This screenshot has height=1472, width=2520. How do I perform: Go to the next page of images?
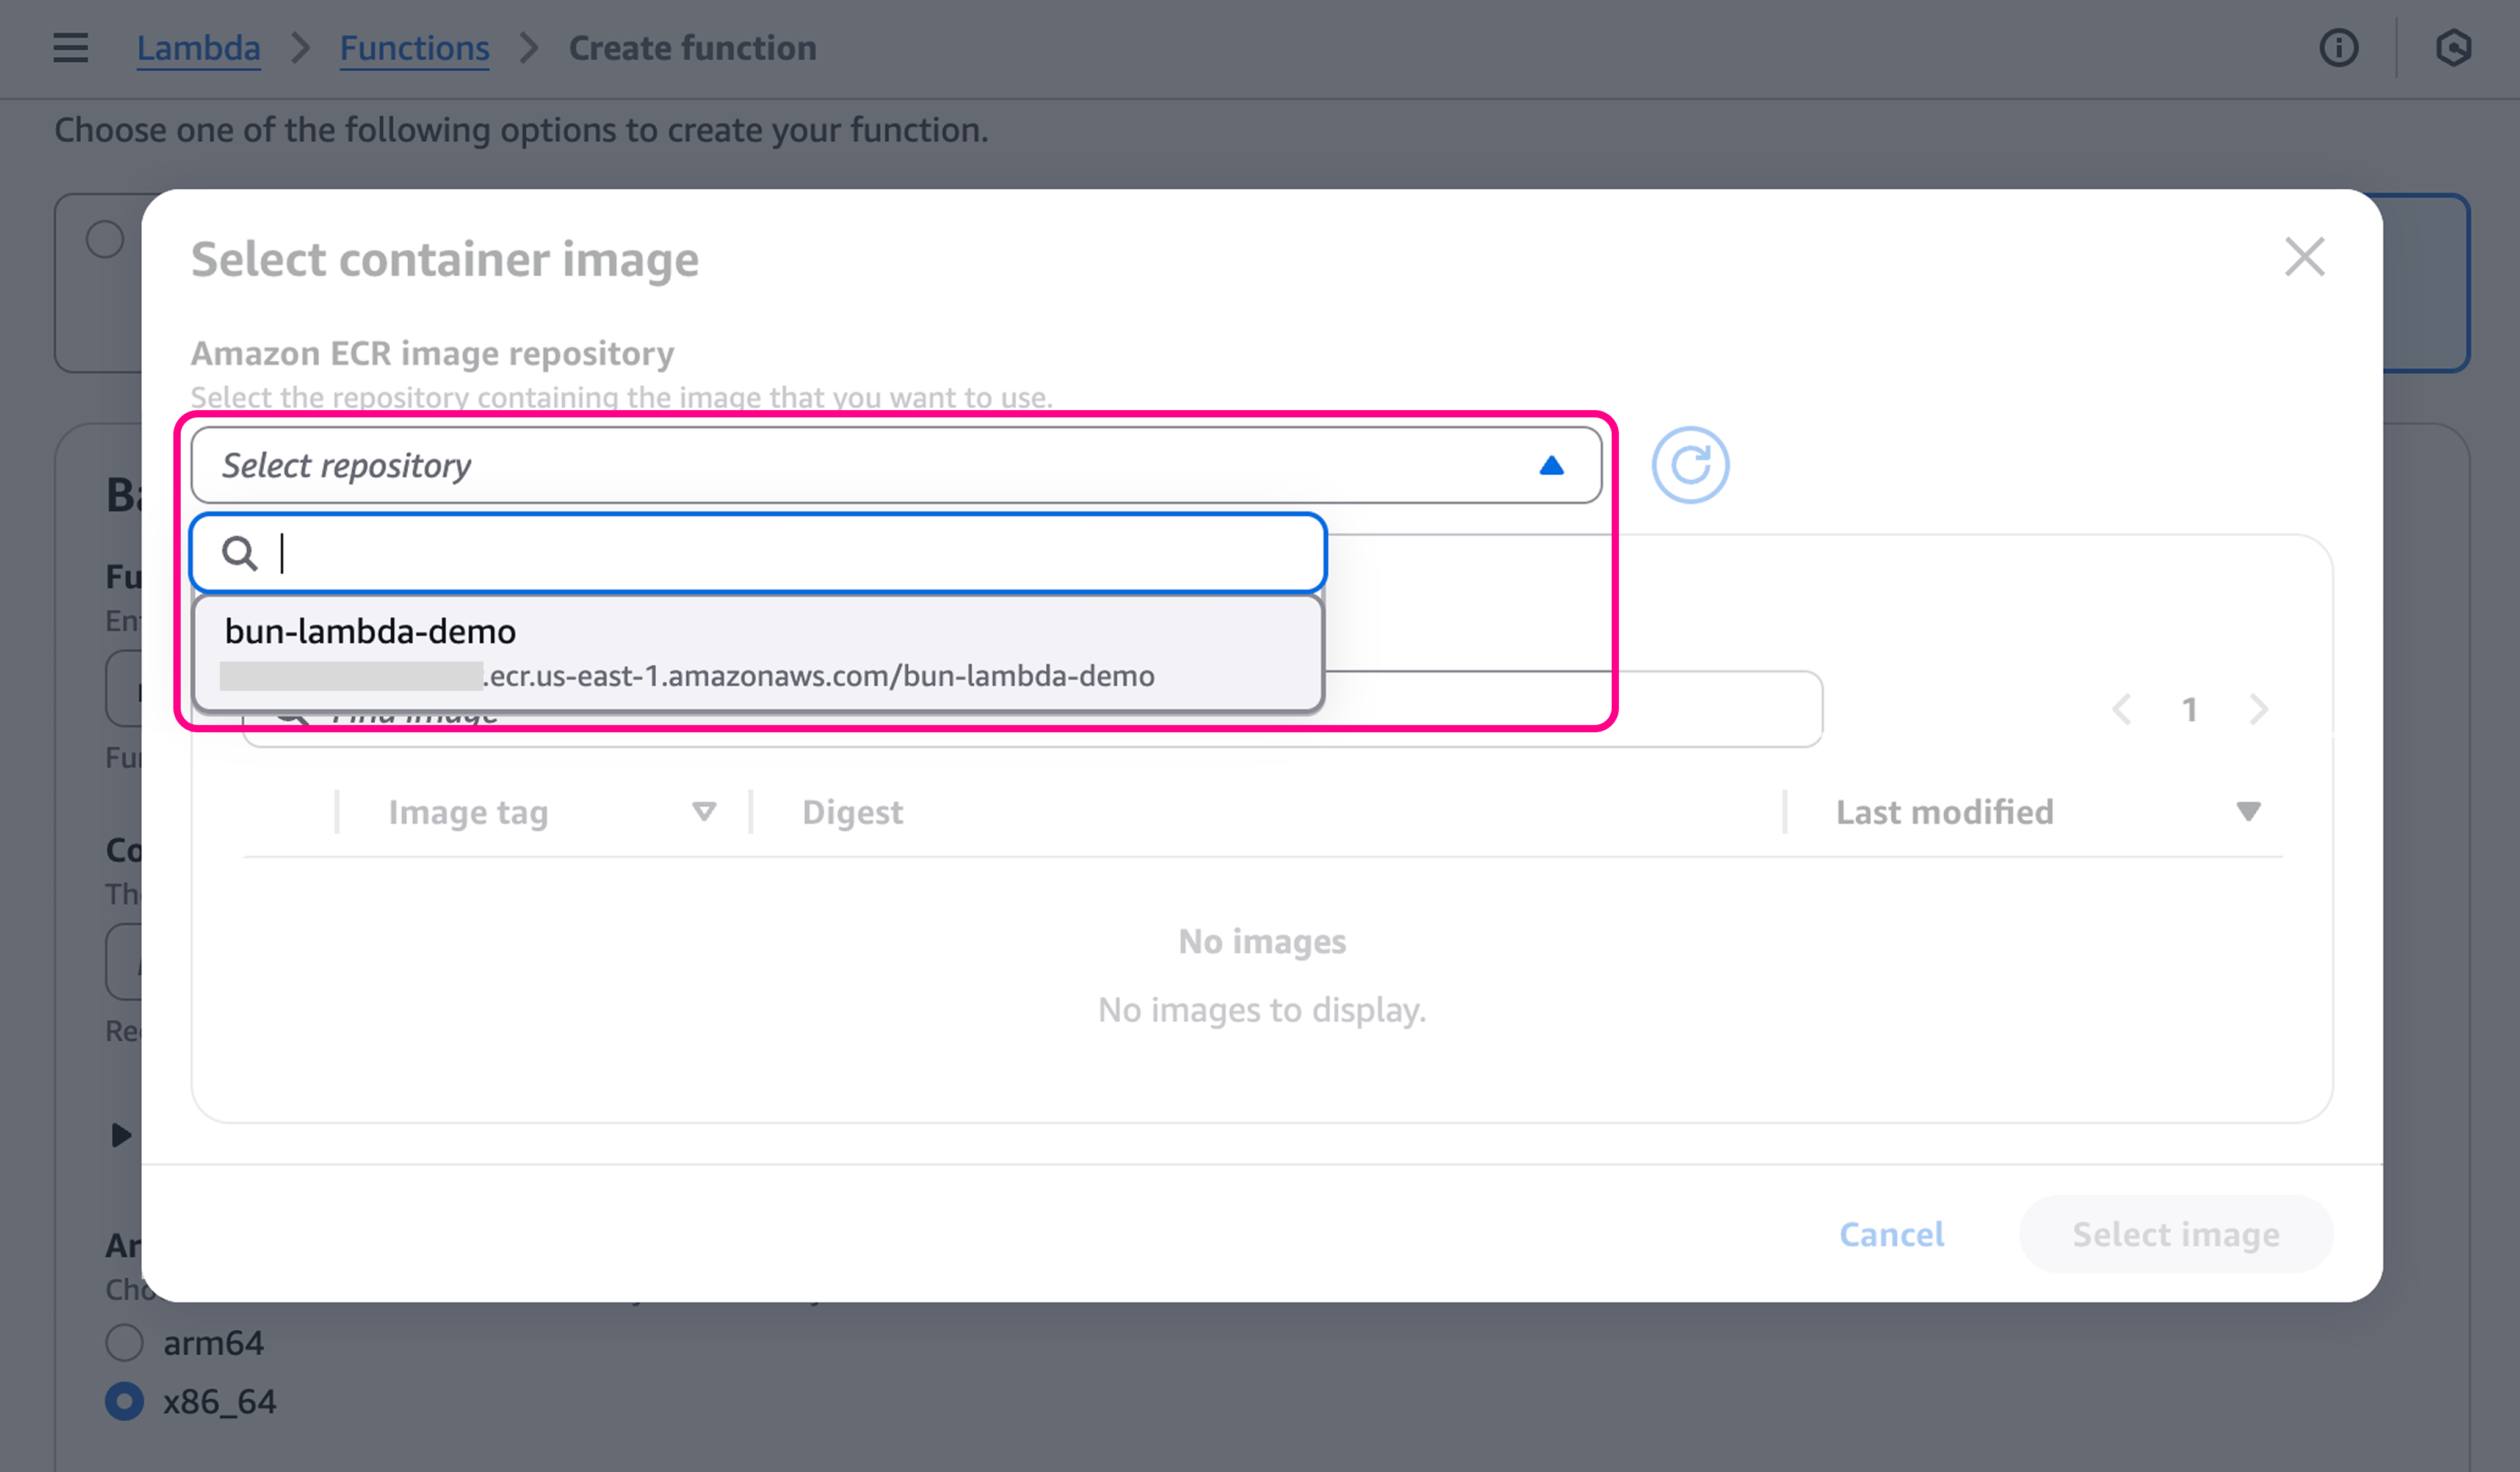click(x=2259, y=709)
